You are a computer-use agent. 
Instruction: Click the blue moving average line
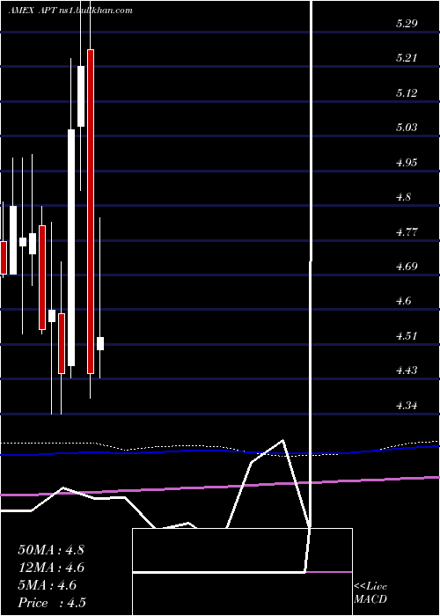(x=220, y=451)
